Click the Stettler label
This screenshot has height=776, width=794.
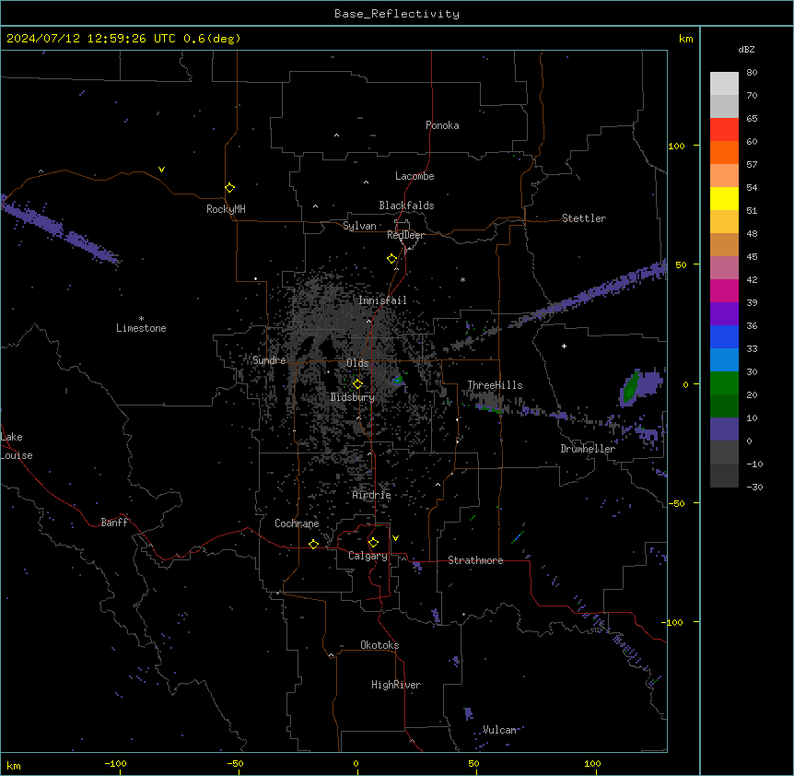coord(584,218)
